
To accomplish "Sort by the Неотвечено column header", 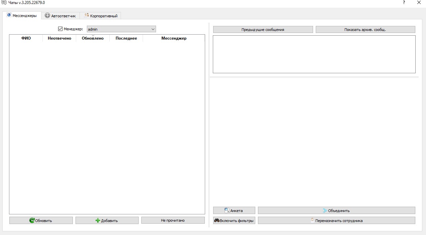I will [59, 38].
